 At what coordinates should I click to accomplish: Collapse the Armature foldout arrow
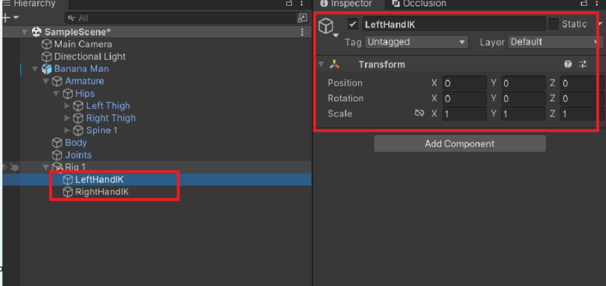[x=46, y=82]
